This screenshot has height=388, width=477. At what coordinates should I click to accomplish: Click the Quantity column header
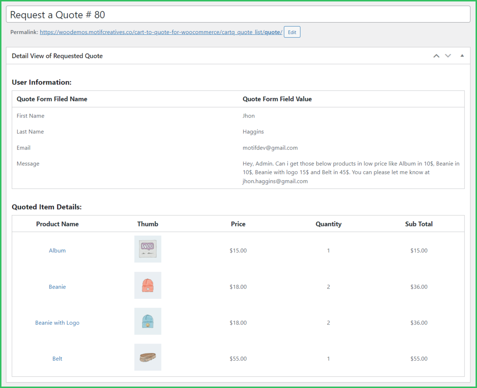(328, 224)
